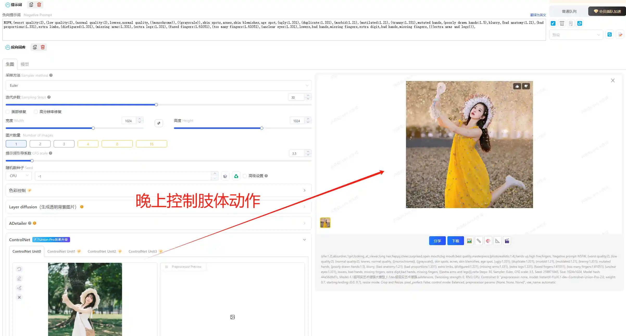Click the movie clapper icon below the image
Image resolution: width=626 pixels, height=336 pixels.
(507, 241)
